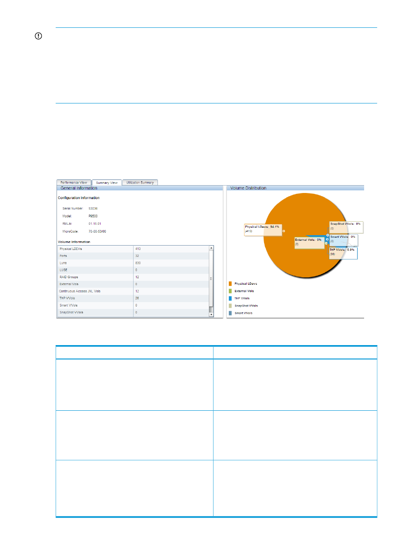This screenshot has width=415, height=552.
Task: Click the Model value P9500
Action: pyautogui.click(x=93, y=216)
